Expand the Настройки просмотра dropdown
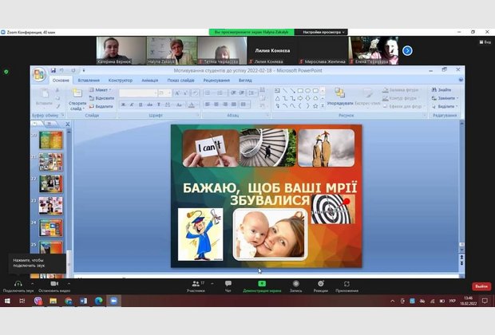The width and height of the screenshot is (495, 335). pos(321,32)
